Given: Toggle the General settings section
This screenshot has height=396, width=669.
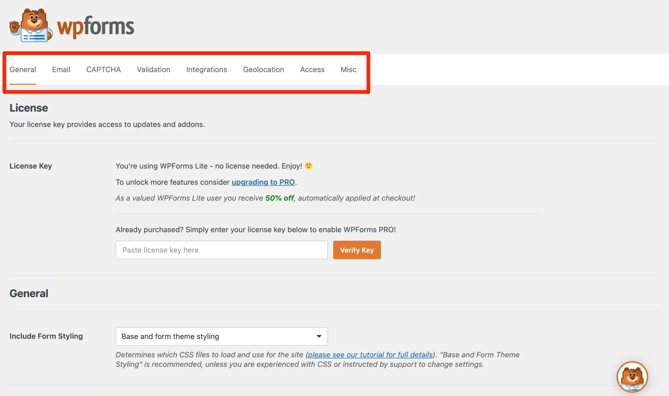Looking at the screenshot, I should coord(23,69).
